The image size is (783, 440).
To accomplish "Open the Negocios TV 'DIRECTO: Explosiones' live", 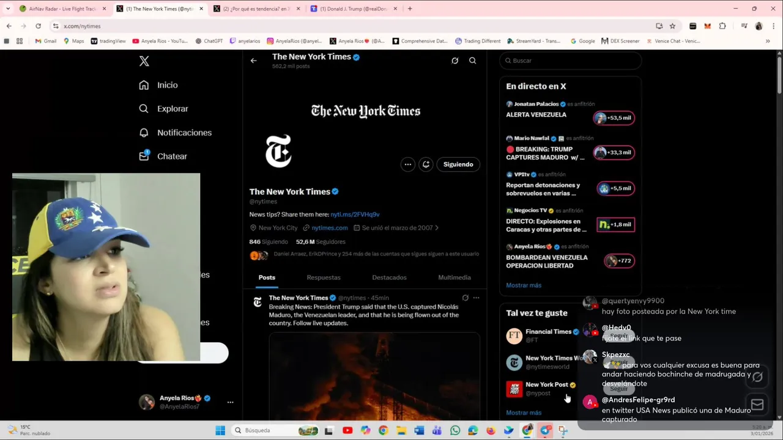I will point(570,221).
